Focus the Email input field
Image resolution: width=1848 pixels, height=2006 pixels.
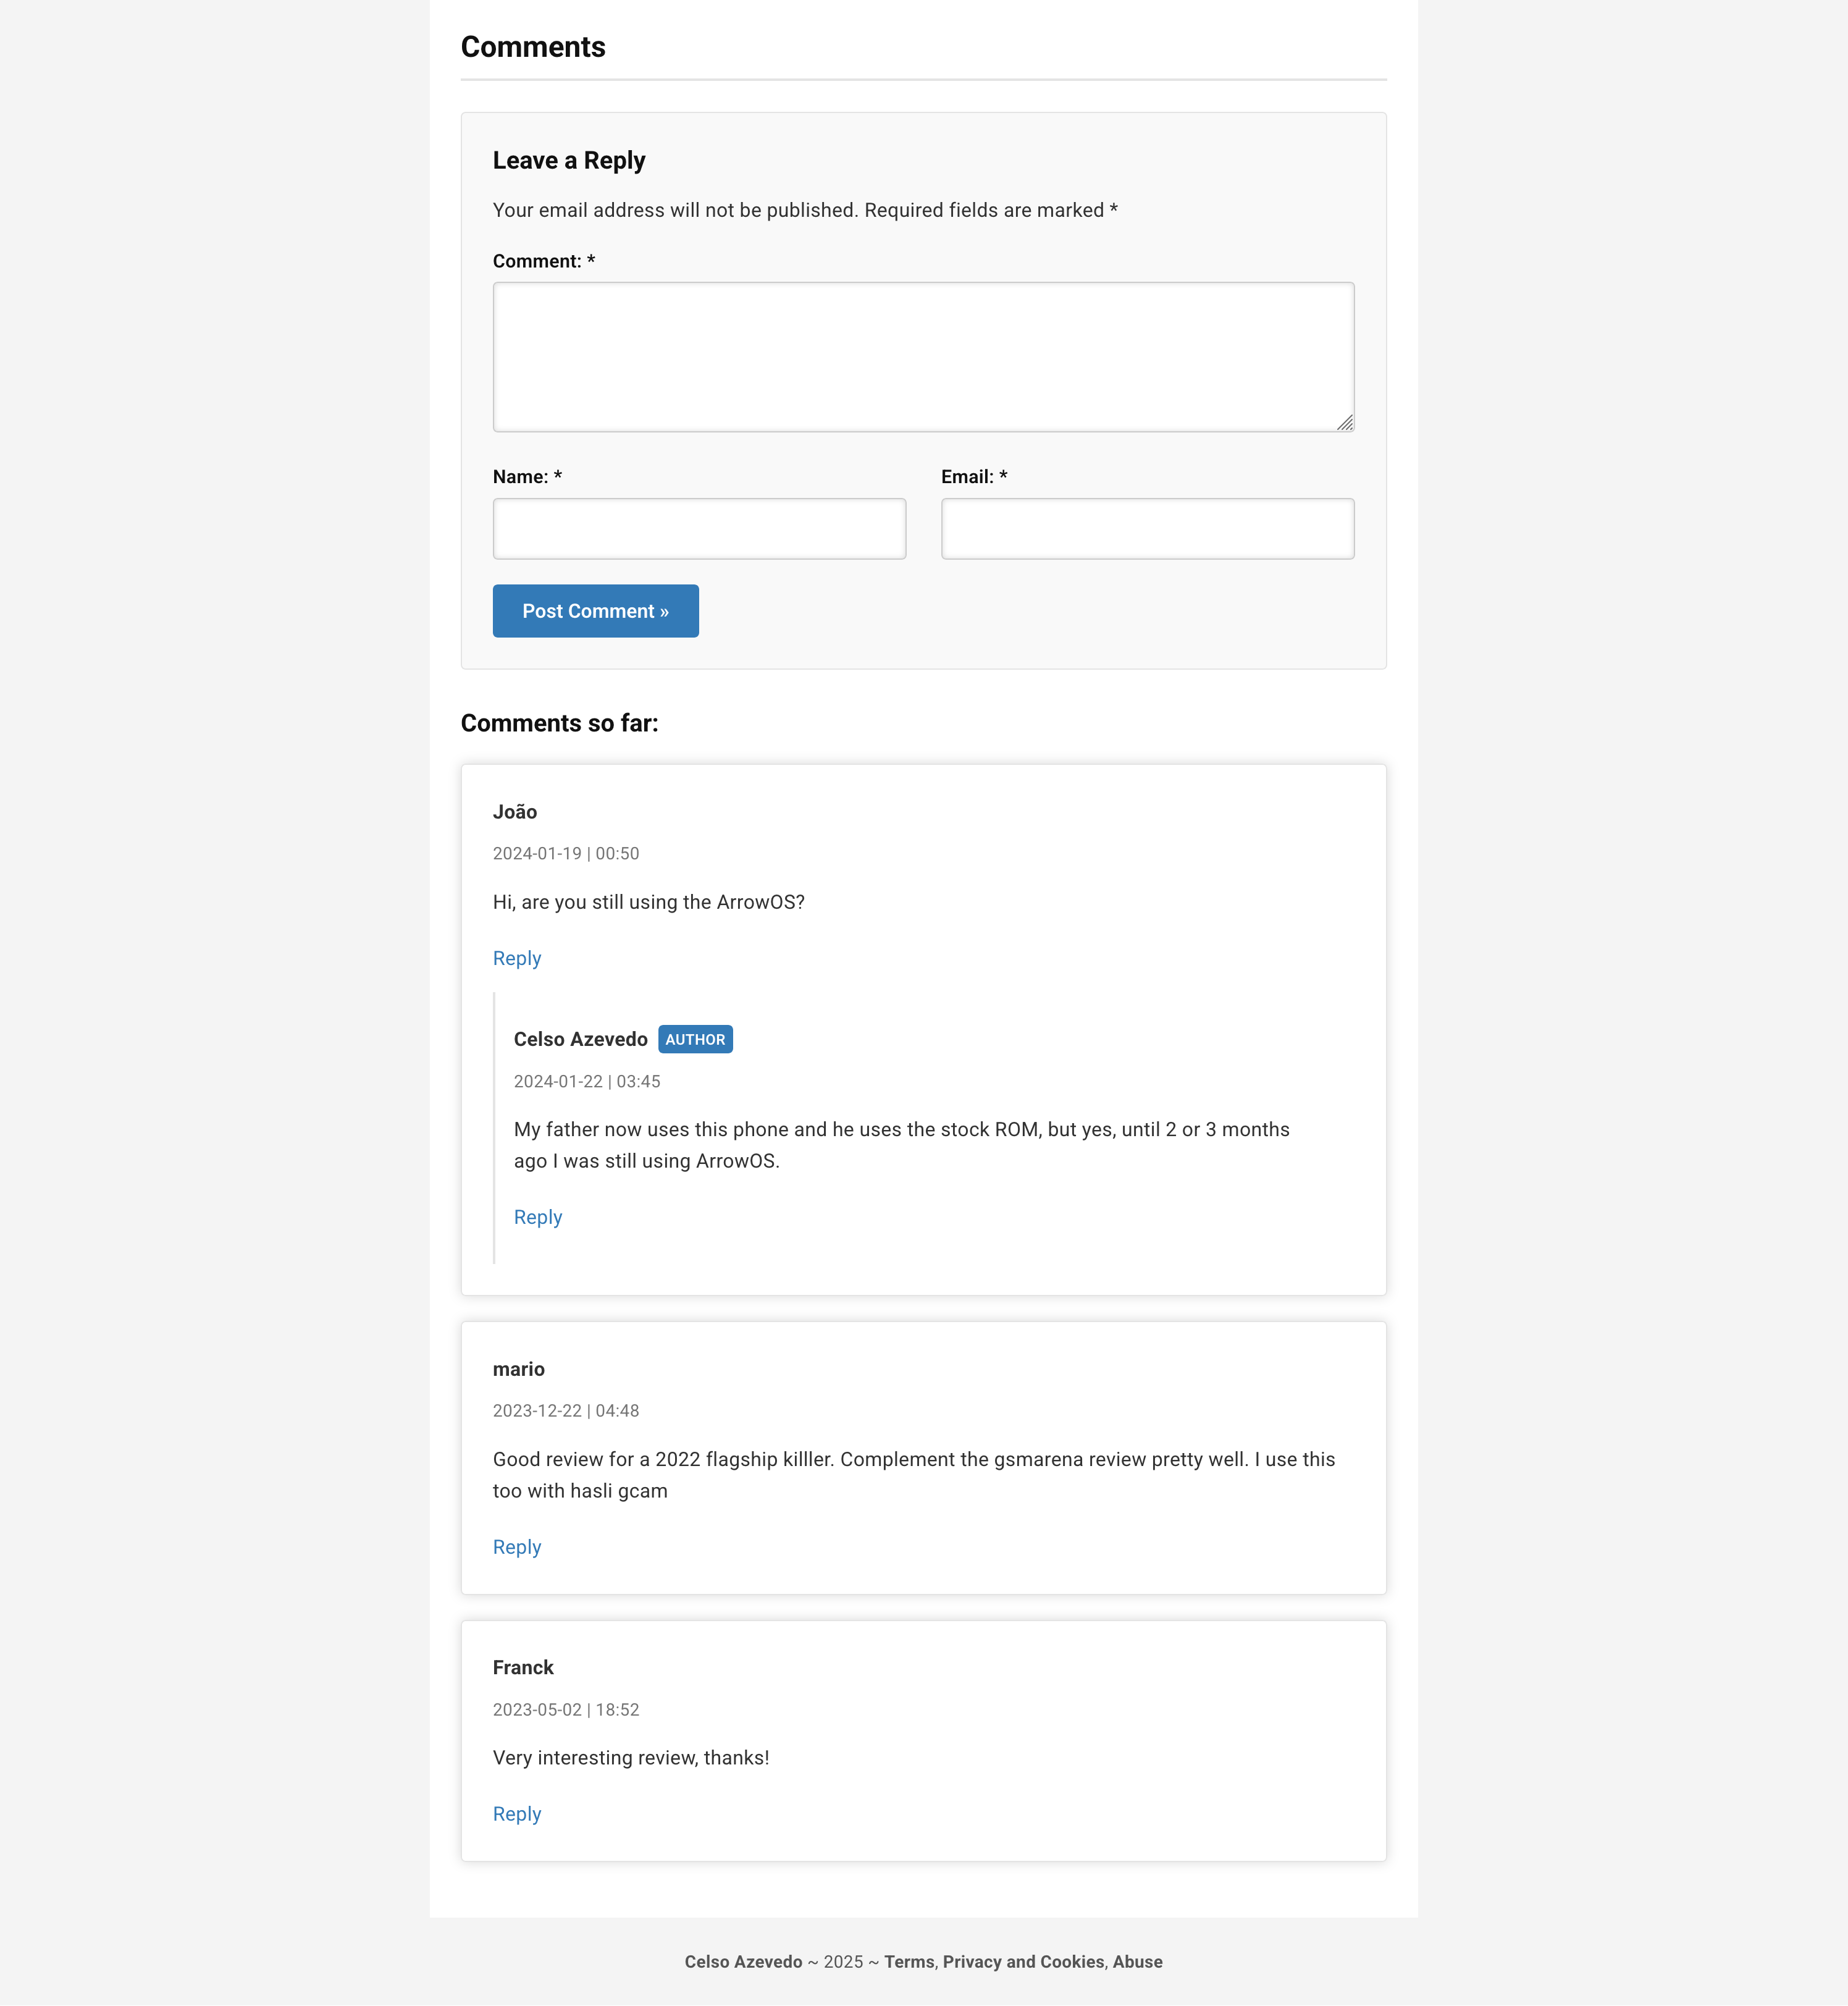click(1146, 528)
